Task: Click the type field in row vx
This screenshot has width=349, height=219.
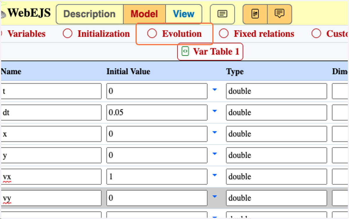Action: tap(277, 176)
